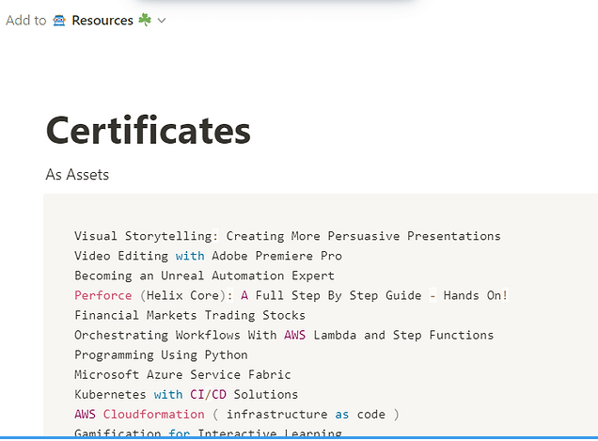Click line 'AWS Cloudformation ( infrastructure as code )'
This screenshot has width=598, height=441.
pos(236,415)
